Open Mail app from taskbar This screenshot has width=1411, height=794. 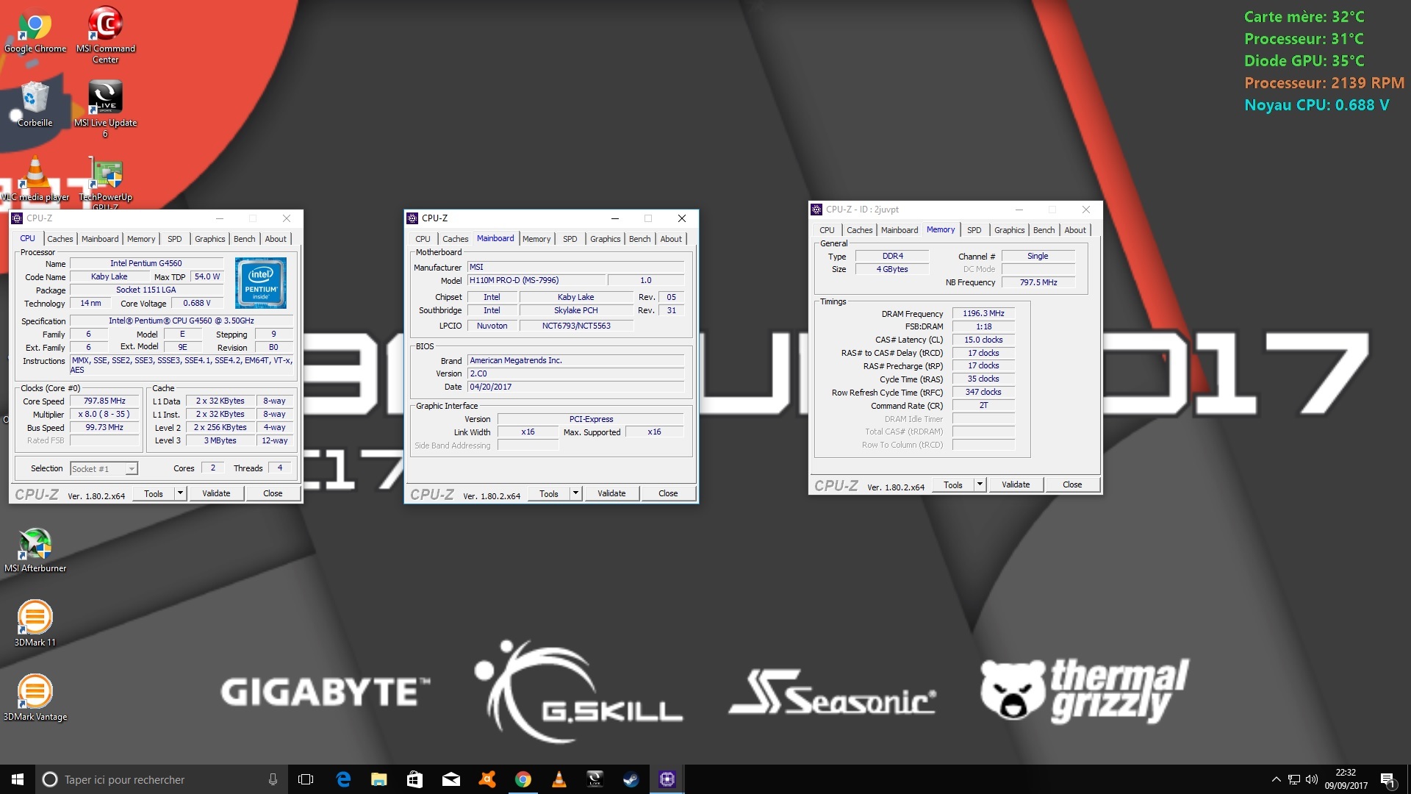pyautogui.click(x=450, y=779)
